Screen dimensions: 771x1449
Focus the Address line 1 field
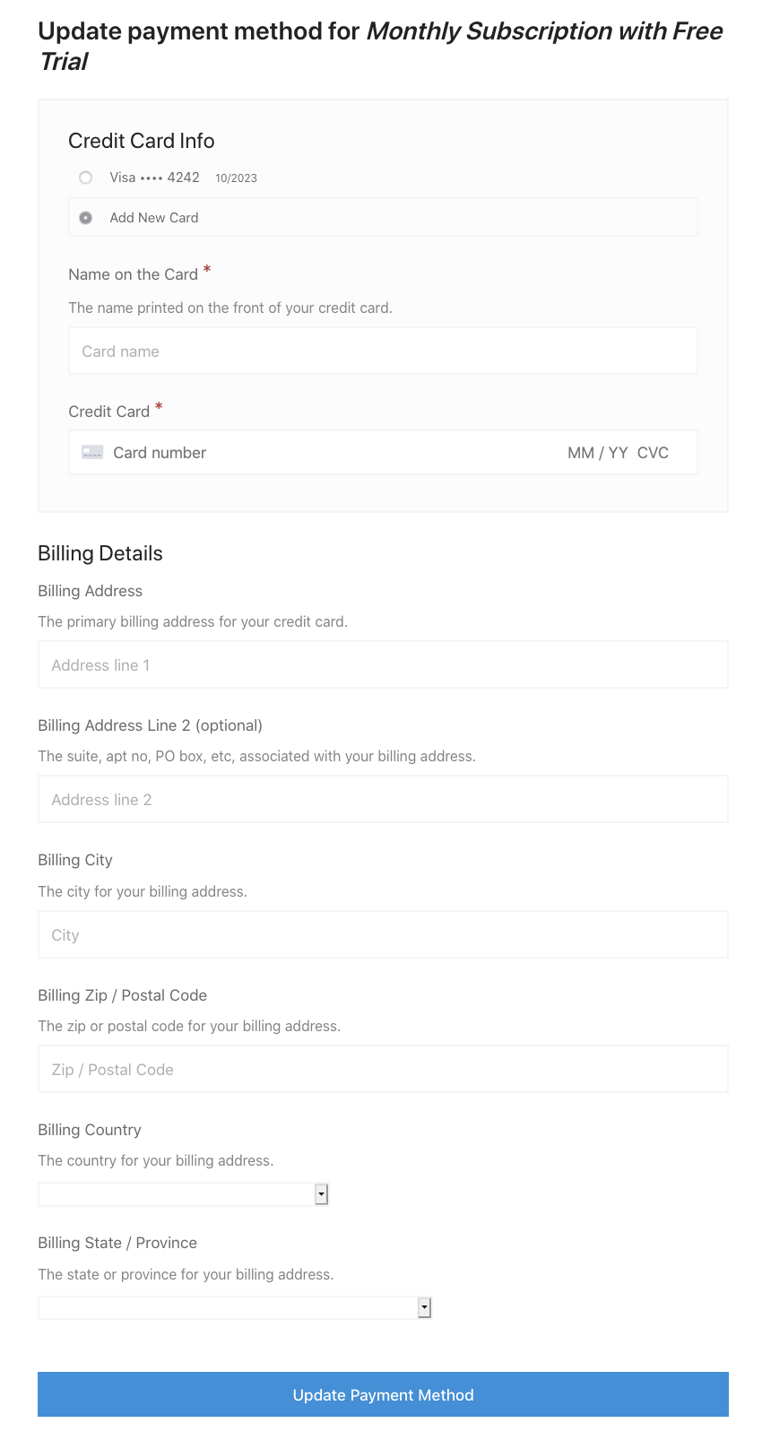(383, 665)
